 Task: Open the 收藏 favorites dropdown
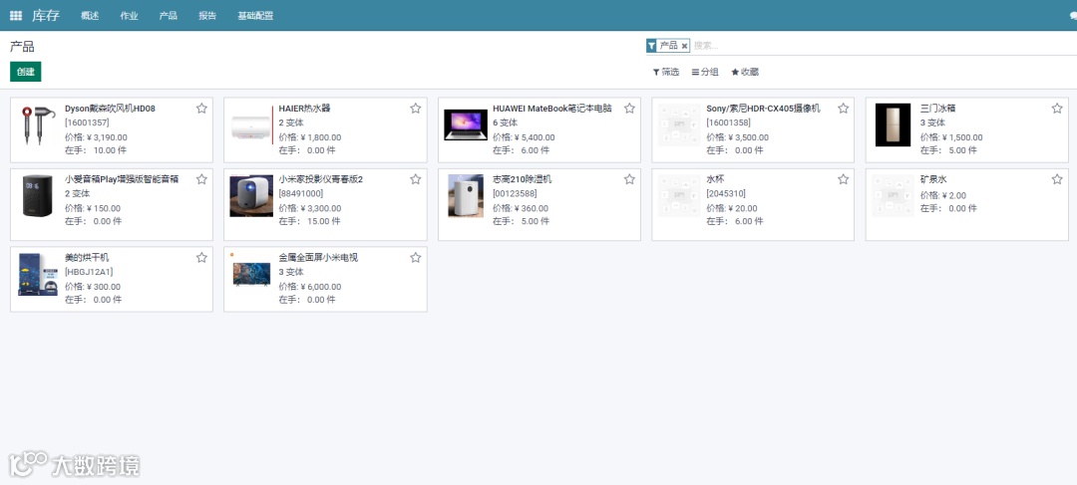(x=745, y=72)
